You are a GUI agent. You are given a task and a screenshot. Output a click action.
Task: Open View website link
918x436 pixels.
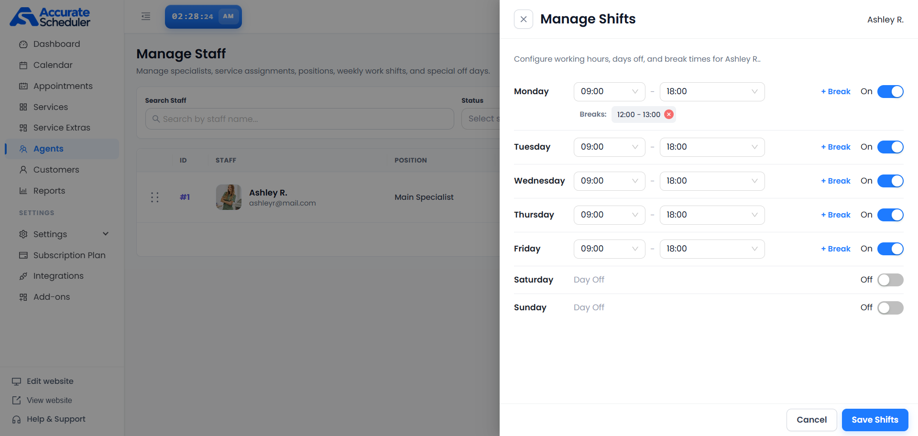point(42,400)
